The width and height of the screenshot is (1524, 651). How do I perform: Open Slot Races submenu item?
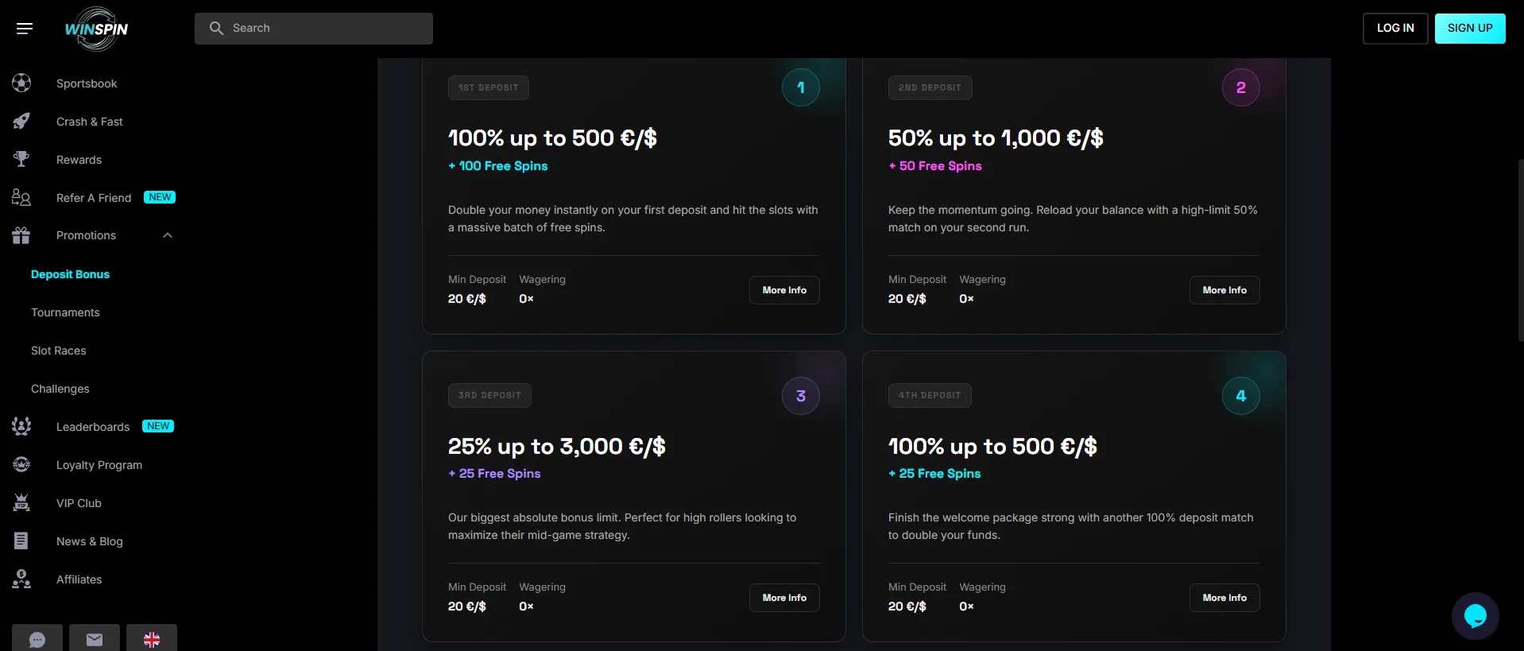[x=58, y=351]
